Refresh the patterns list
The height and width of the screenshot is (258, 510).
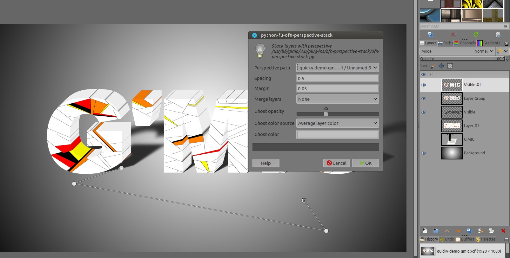(x=475, y=35)
